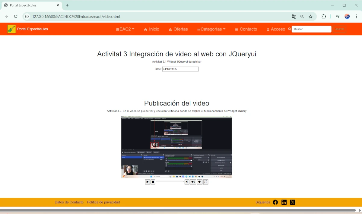Viewport: 362px width, 214px height.
Task: Open the Política de privacidad link
Action: coord(103,202)
